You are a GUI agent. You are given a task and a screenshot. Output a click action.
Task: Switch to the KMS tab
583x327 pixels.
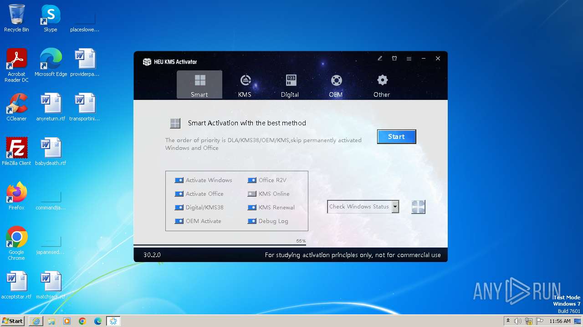tap(245, 85)
